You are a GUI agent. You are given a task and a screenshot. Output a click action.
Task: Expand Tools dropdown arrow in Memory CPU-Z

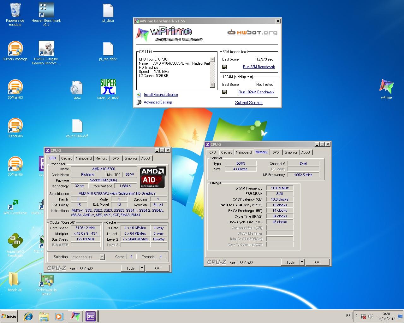coord(302,262)
